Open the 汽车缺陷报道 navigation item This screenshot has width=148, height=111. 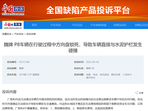click(98, 25)
